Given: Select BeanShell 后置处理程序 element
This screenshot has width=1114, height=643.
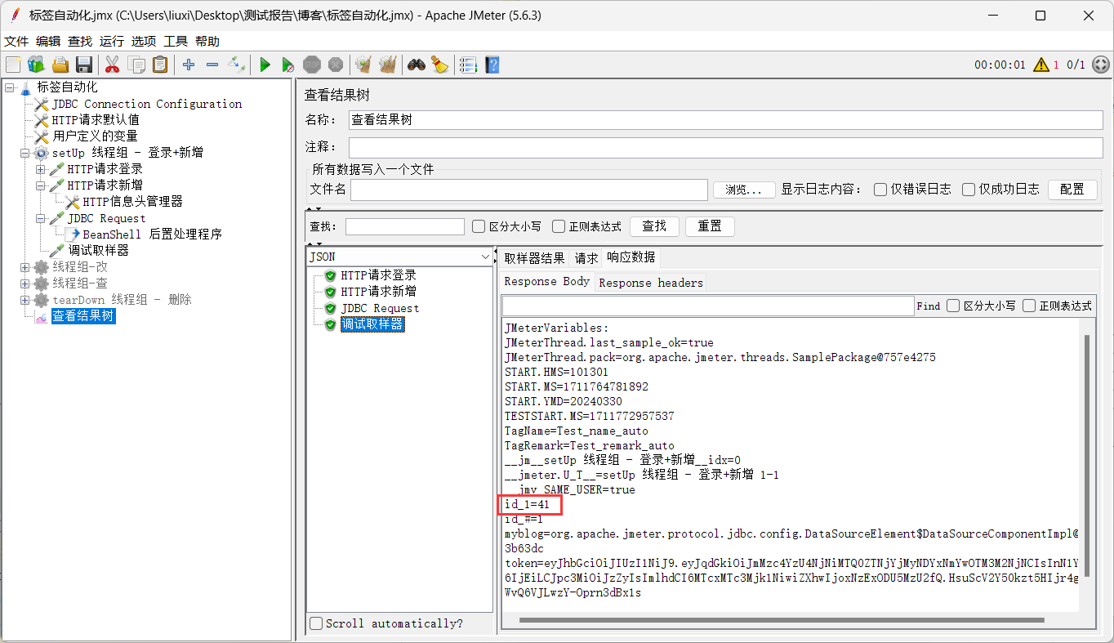Looking at the screenshot, I should click(x=152, y=234).
